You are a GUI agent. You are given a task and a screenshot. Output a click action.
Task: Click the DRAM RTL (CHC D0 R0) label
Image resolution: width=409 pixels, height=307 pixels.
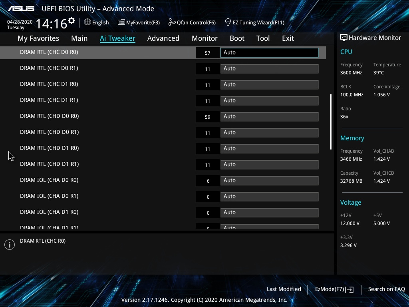tap(49, 52)
